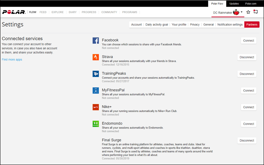
Task: Click the 'Connected: 12/16/2015' status text
Action: point(116,65)
